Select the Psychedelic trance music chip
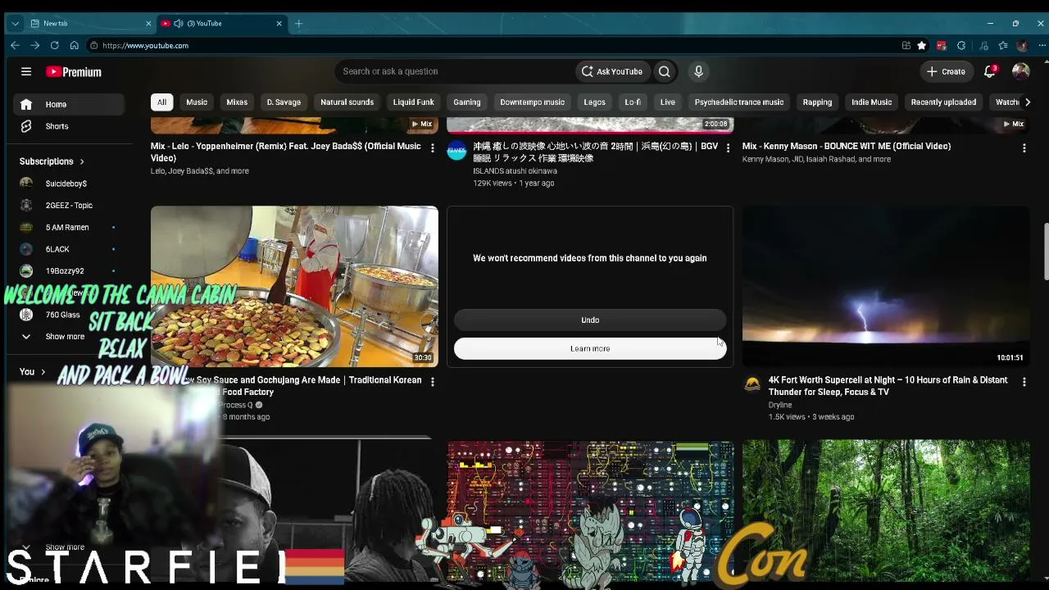The width and height of the screenshot is (1049, 590). coord(739,102)
